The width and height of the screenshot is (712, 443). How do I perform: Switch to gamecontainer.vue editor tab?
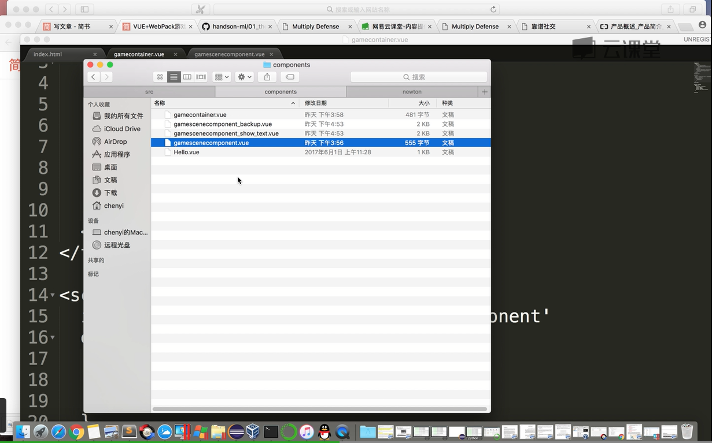139,54
